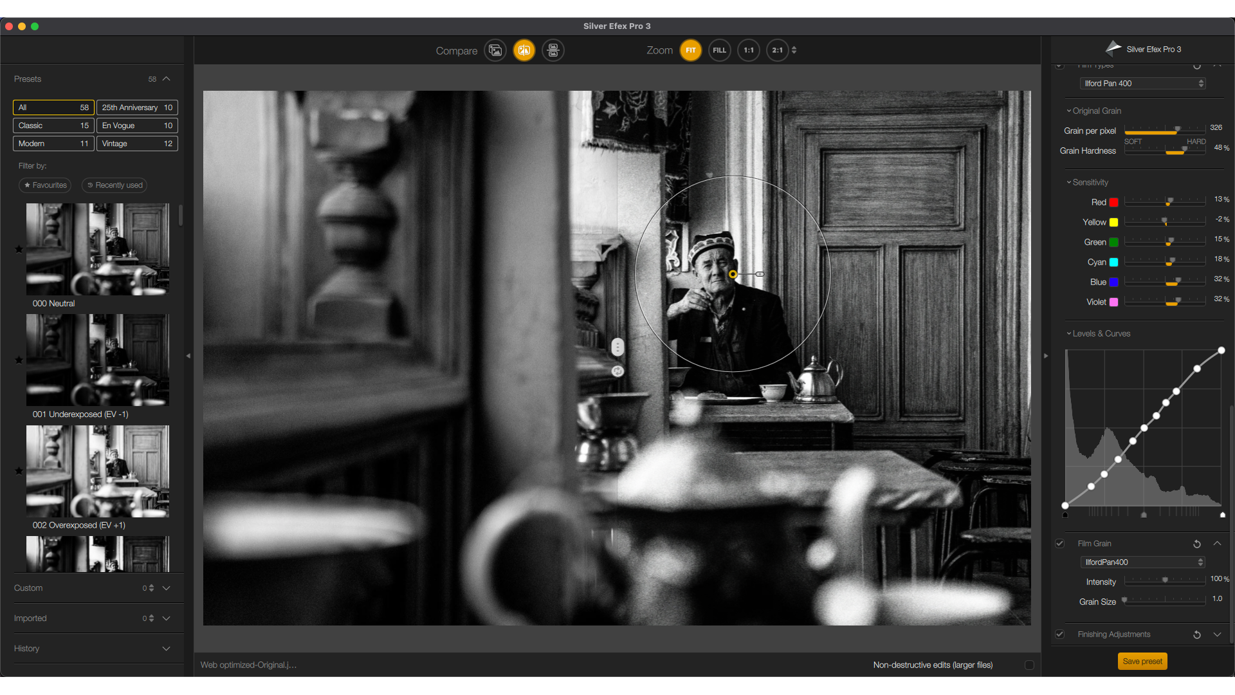This screenshot has height=695, width=1235.
Task: Disable the Finishing Adjustments checkbox
Action: [1059, 635]
